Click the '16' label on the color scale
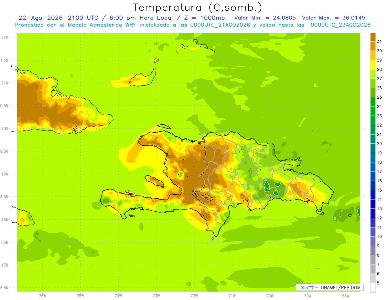The height and width of the screenshot is (300, 388). [x=380, y=181]
